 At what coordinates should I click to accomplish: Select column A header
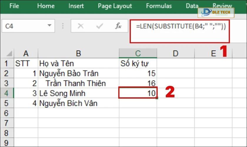(26, 54)
